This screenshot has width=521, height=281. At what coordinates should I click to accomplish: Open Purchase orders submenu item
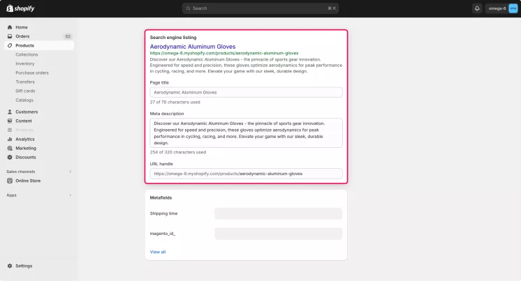(32, 73)
